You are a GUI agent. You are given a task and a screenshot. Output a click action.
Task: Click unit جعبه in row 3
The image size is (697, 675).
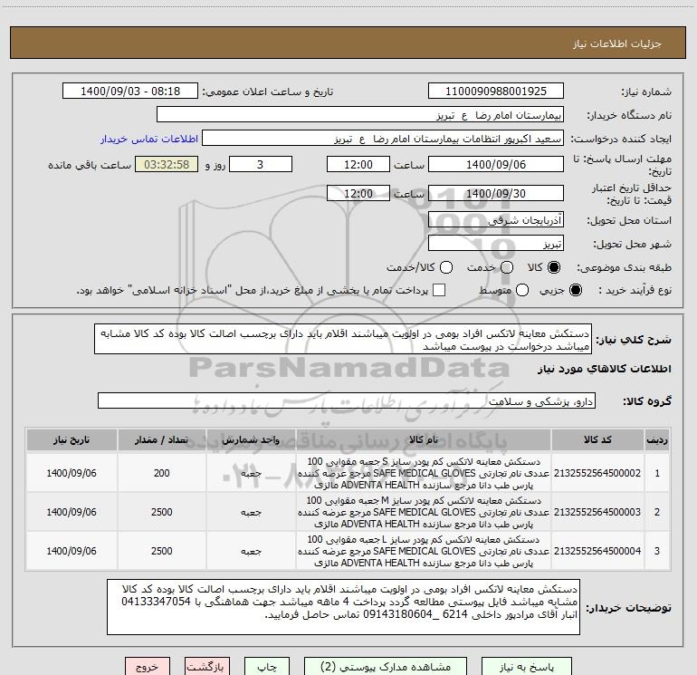251,551
